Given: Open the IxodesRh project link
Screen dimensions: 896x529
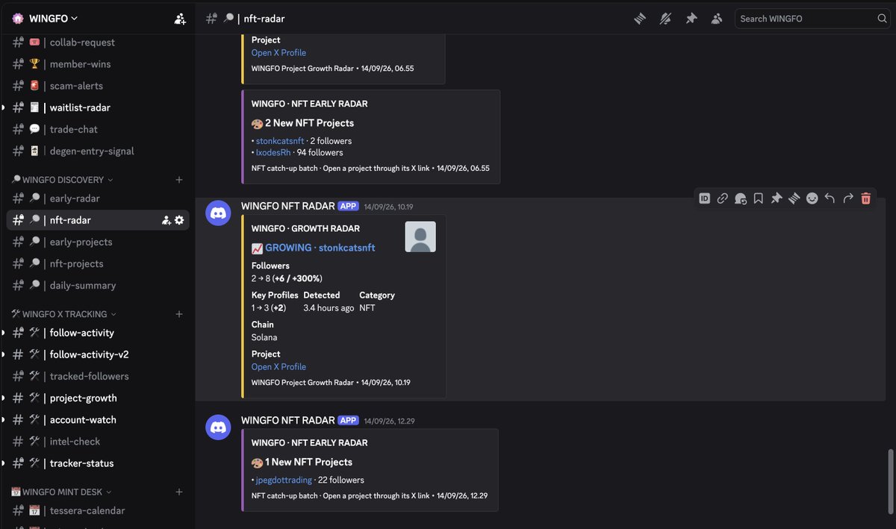Looking at the screenshot, I should click(273, 152).
